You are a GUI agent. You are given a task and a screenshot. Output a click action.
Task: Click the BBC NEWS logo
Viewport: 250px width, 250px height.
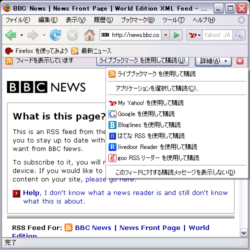pyautogui.click(x=46, y=87)
